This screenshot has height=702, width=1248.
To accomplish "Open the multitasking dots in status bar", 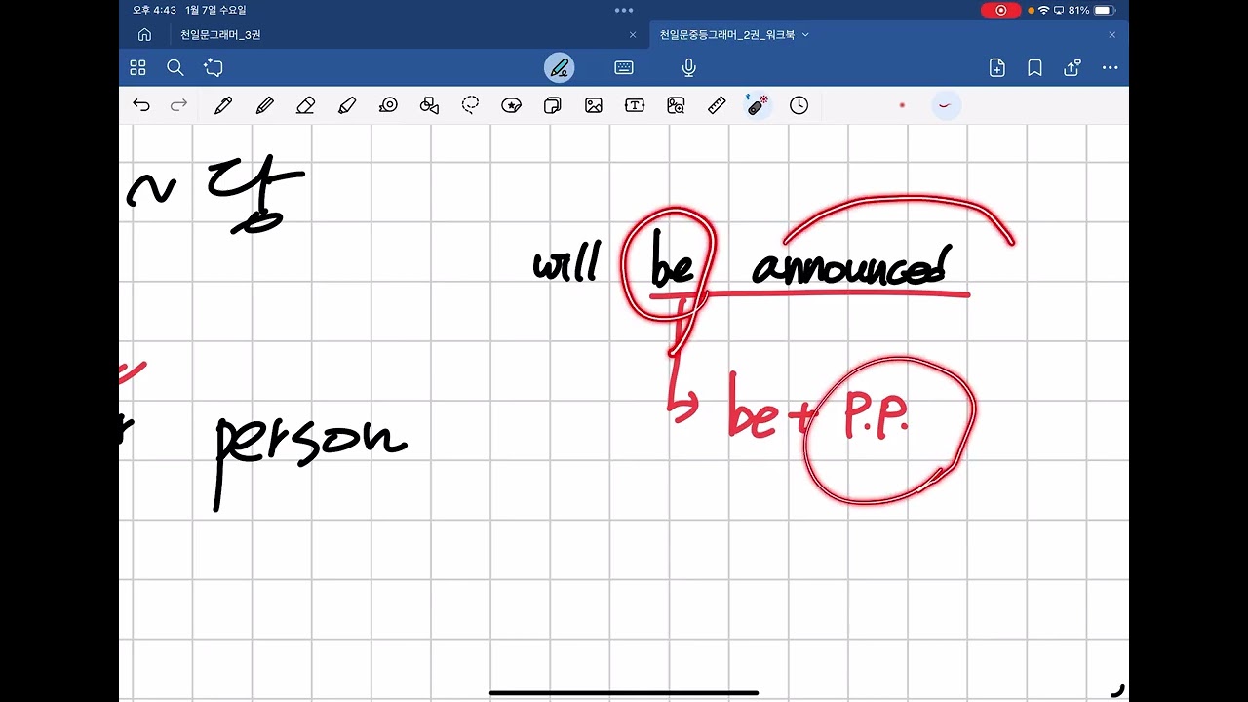I will (x=624, y=10).
